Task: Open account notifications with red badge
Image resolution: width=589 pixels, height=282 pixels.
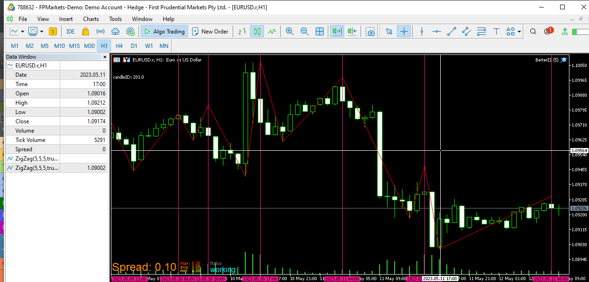Action: (548, 31)
